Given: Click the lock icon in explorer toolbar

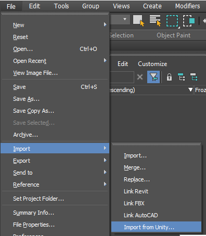Looking at the screenshot, I should click(169, 77).
